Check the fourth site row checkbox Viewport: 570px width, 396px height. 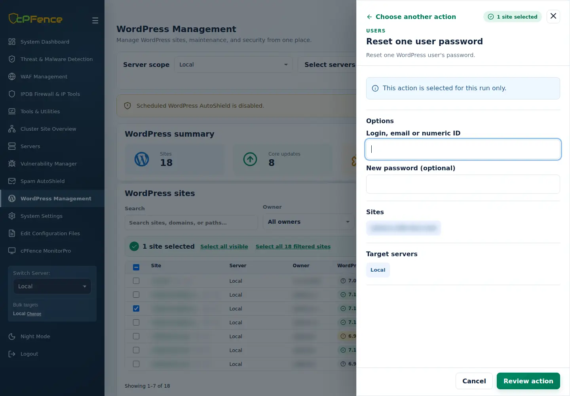136,322
